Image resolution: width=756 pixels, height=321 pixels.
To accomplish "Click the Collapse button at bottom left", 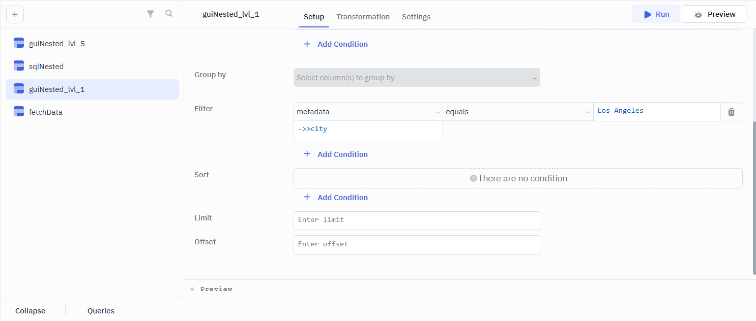I will point(30,311).
